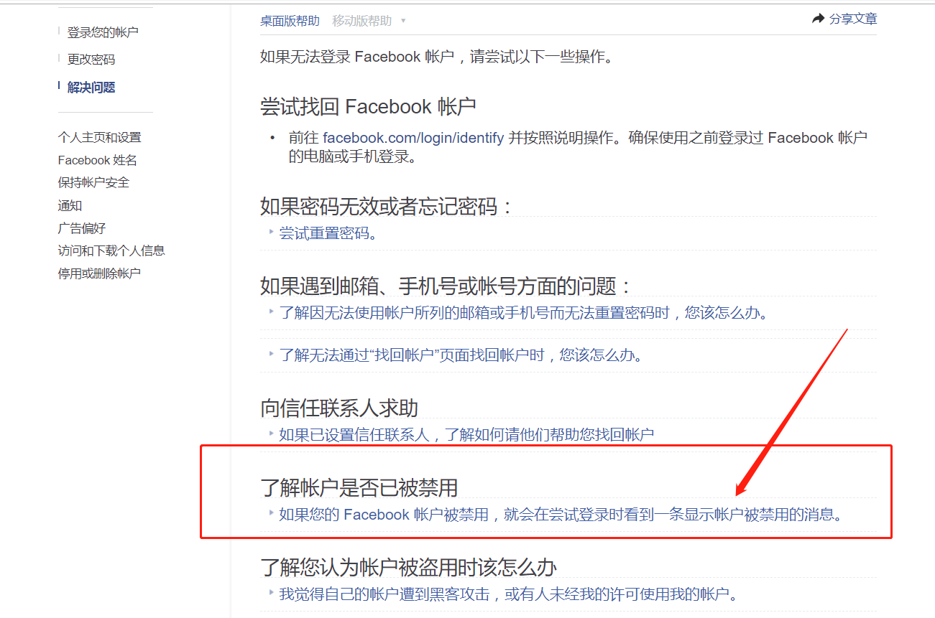Open 登录您的帐户 in sidebar
The image size is (935, 618).
(x=103, y=32)
